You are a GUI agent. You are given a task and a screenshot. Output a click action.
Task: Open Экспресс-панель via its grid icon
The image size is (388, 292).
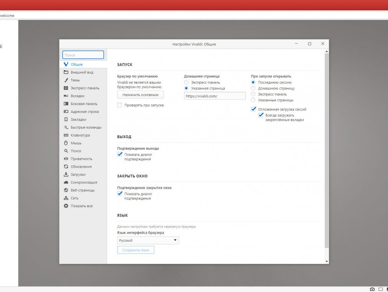(66, 88)
